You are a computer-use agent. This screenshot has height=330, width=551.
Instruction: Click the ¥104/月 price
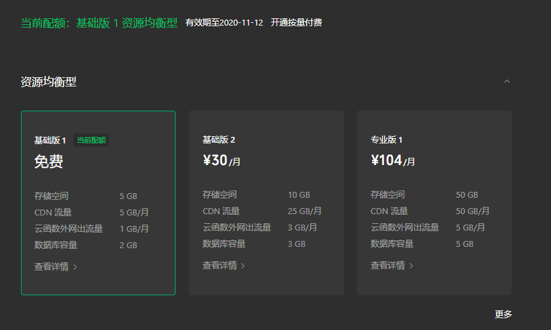(x=393, y=160)
